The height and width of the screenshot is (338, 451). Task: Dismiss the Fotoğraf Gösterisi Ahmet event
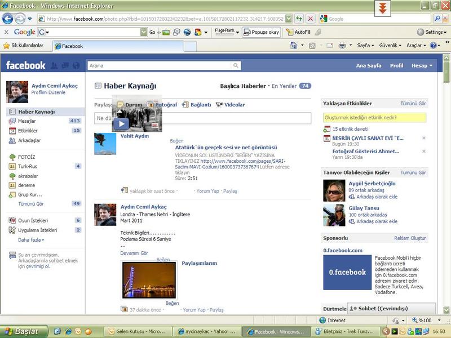click(x=424, y=151)
